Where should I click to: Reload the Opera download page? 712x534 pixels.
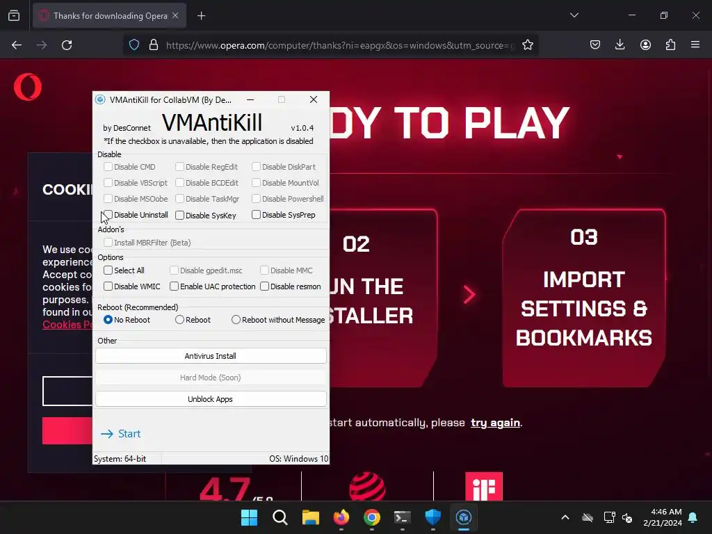(67, 45)
